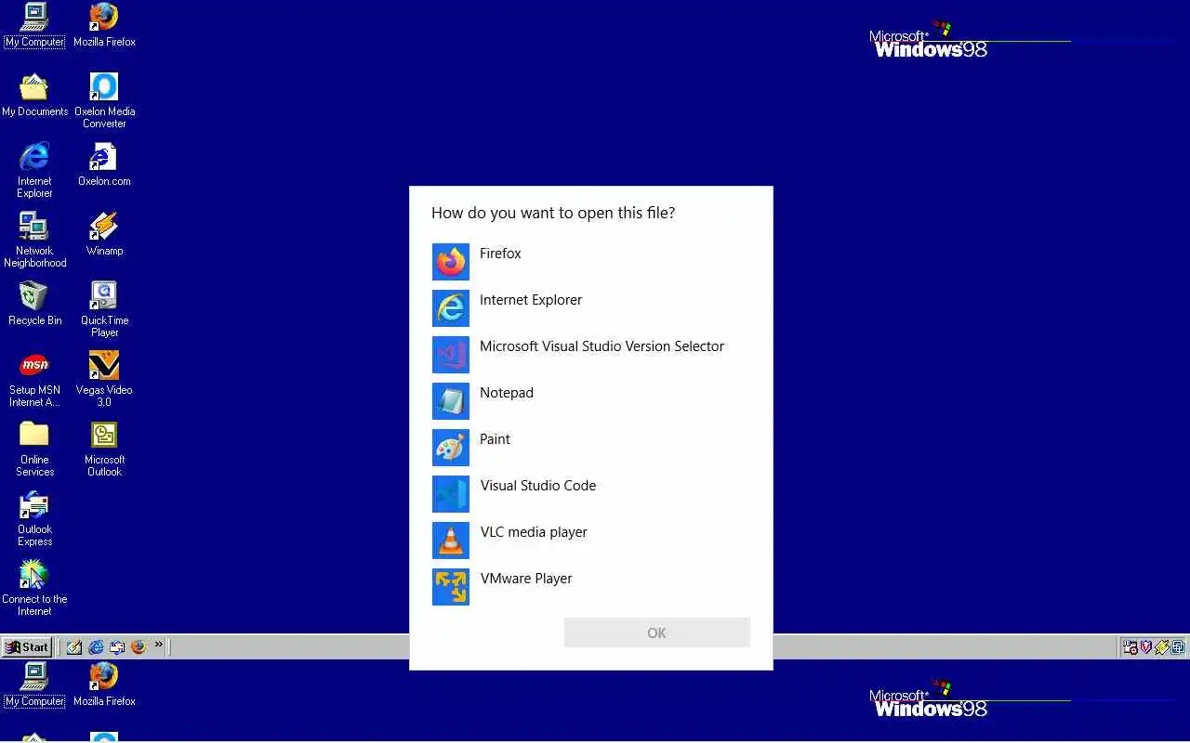Select Microsoft Visual Studio Version Selector option
The height and width of the screenshot is (743, 1190).
[x=590, y=355]
